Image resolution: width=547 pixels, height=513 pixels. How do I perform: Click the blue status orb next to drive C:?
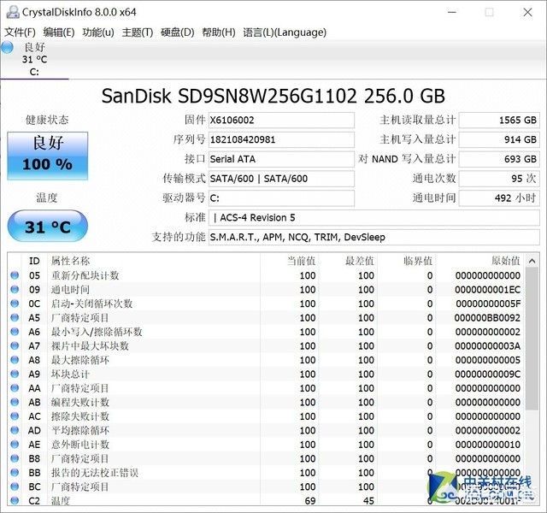[x=8, y=48]
